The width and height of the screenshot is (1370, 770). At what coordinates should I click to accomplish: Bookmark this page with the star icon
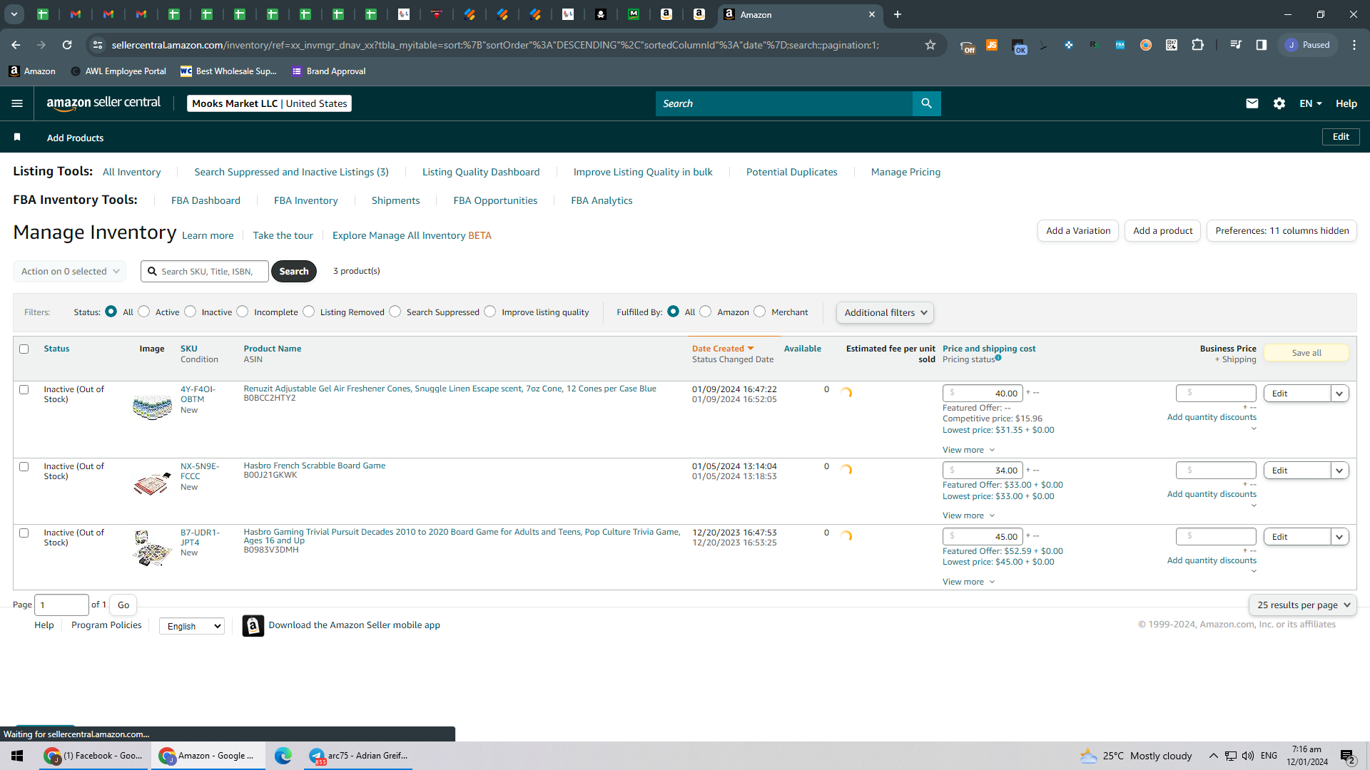(x=930, y=45)
